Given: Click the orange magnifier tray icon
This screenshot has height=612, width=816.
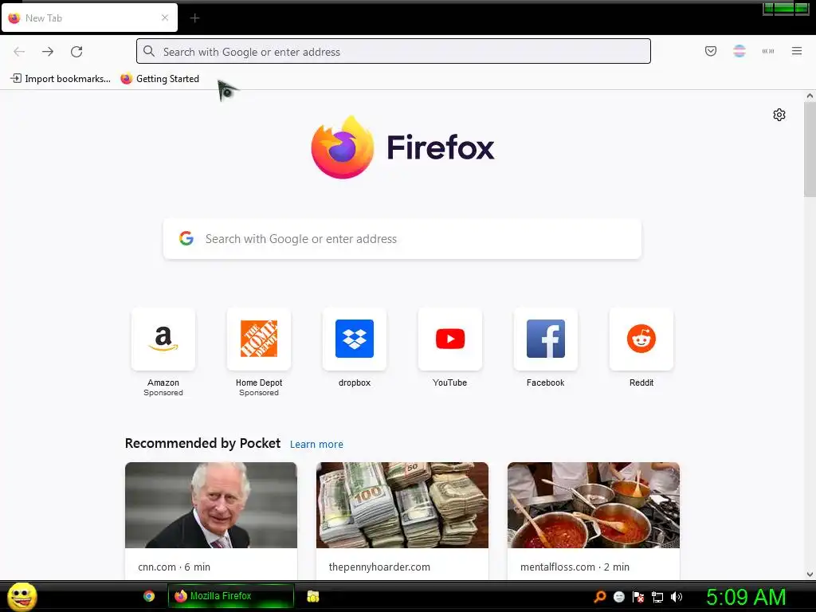Looking at the screenshot, I should click(600, 597).
